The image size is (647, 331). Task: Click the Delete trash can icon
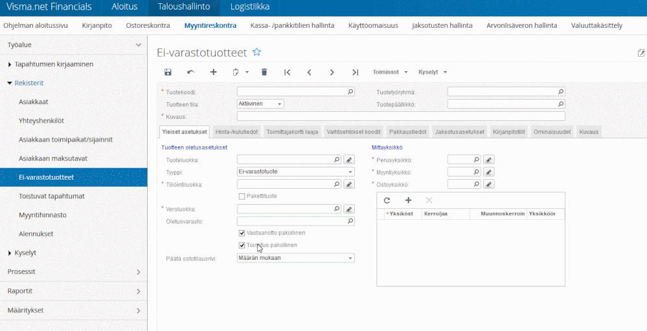264,72
